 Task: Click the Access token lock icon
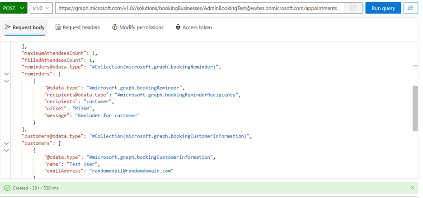click(x=178, y=27)
